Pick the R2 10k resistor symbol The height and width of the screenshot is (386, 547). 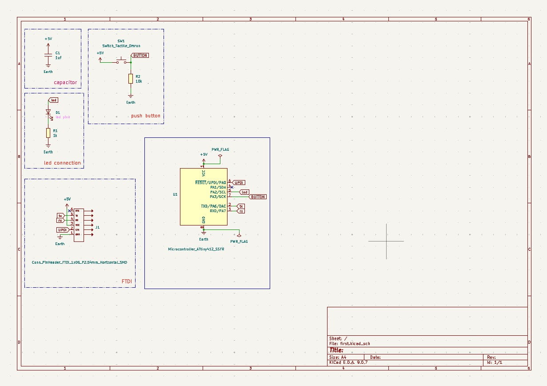point(131,79)
